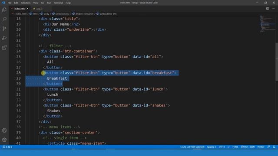Viewport: 278px width, 156px height.
Task: Click the word Lunch on line 32
Action: pos(53,94)
